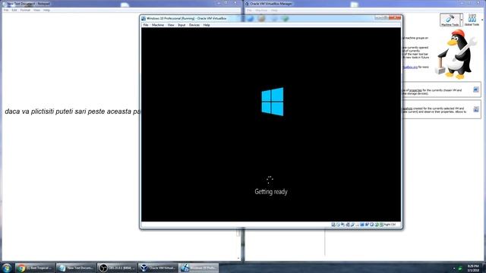Click the system tray clock showing 8:29 PM
486x273 pixels.
click(x=473, y=268)
